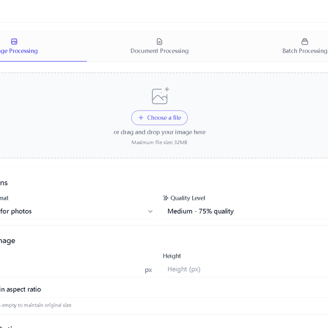Viewport: 328px width, 328px height.
Task: Click the Image Processing tab icon
Action: (x=14, y=42)
